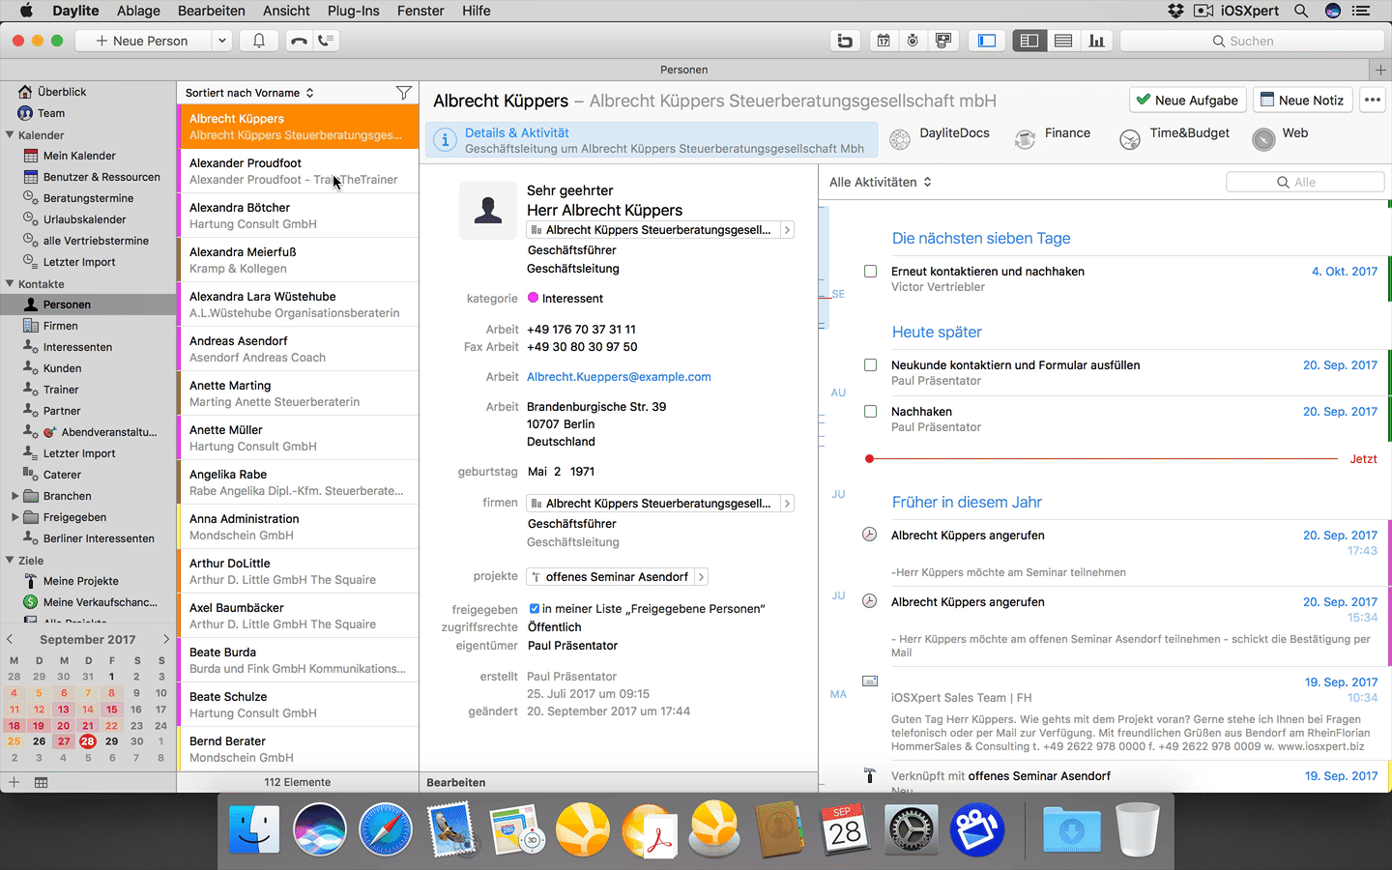Click the email link Albrecht.Kueppers@example.com
1392x870 pixels.
tap(619, 377)
